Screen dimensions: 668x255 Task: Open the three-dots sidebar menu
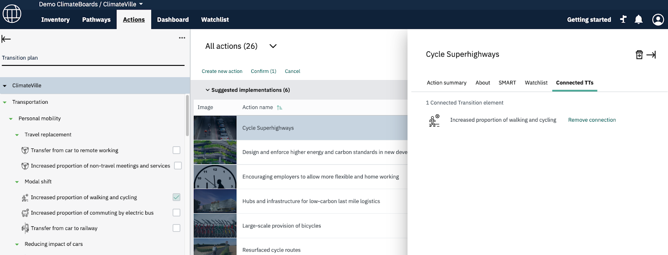182,38
